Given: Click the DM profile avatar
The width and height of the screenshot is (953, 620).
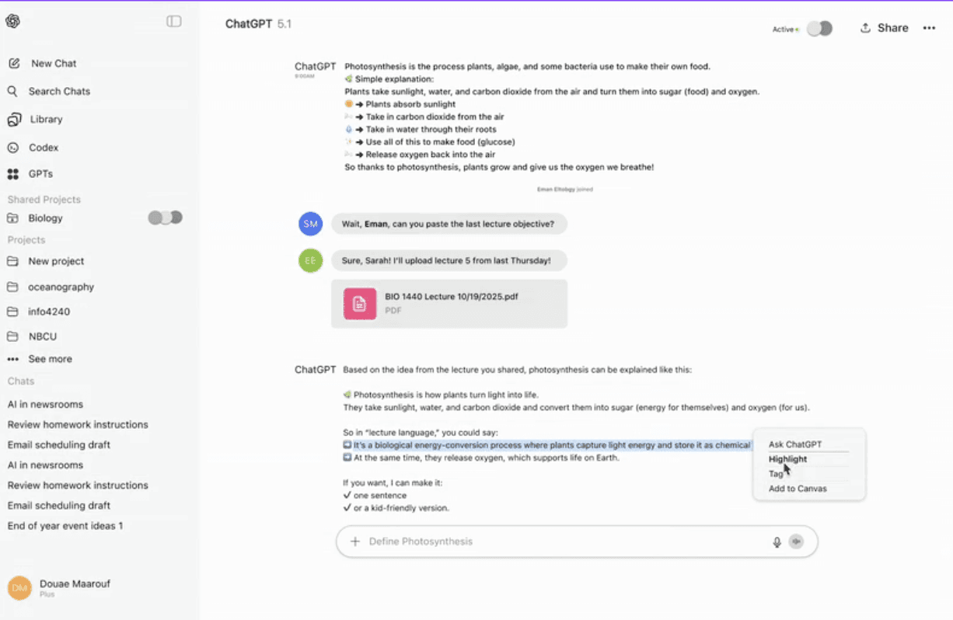Looking at the screenshot, I should click(19, 588).
